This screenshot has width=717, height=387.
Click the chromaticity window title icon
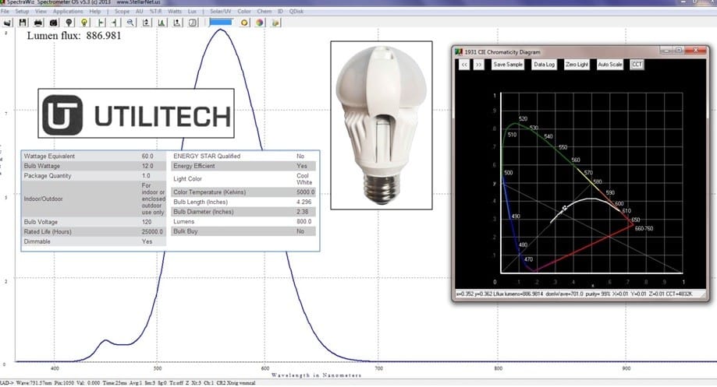coord(459,52)
